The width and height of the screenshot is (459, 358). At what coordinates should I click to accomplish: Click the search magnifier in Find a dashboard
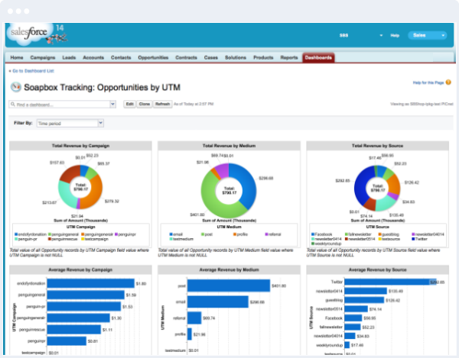(x=13, y=104)
